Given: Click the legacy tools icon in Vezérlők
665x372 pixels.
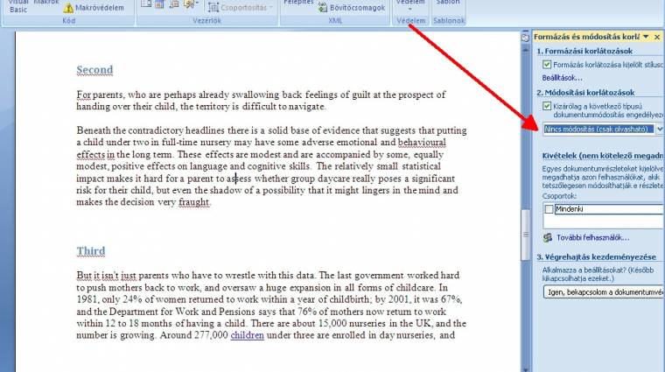Looking at the screenshot, I should click(190, 4).
